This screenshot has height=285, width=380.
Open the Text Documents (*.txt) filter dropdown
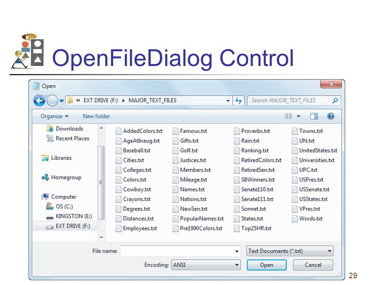290,251
